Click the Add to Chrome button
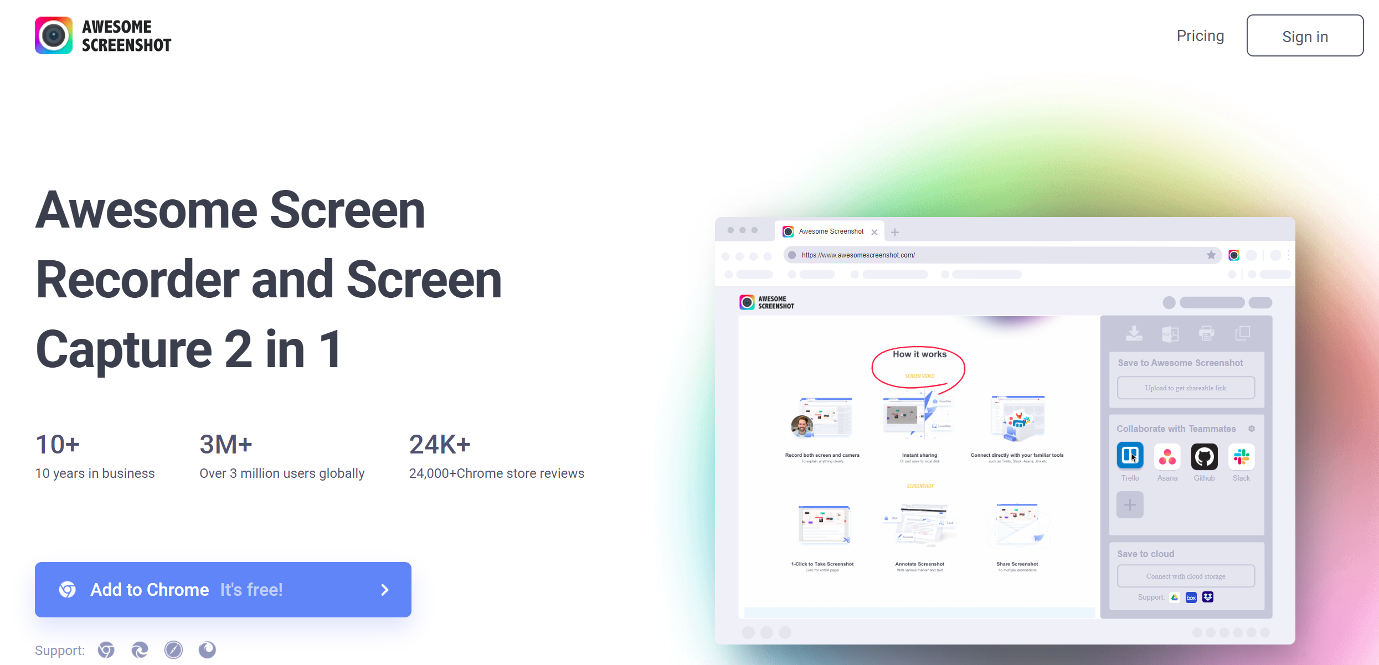This screenshot has height=665, width=1379. pos(224,589)
